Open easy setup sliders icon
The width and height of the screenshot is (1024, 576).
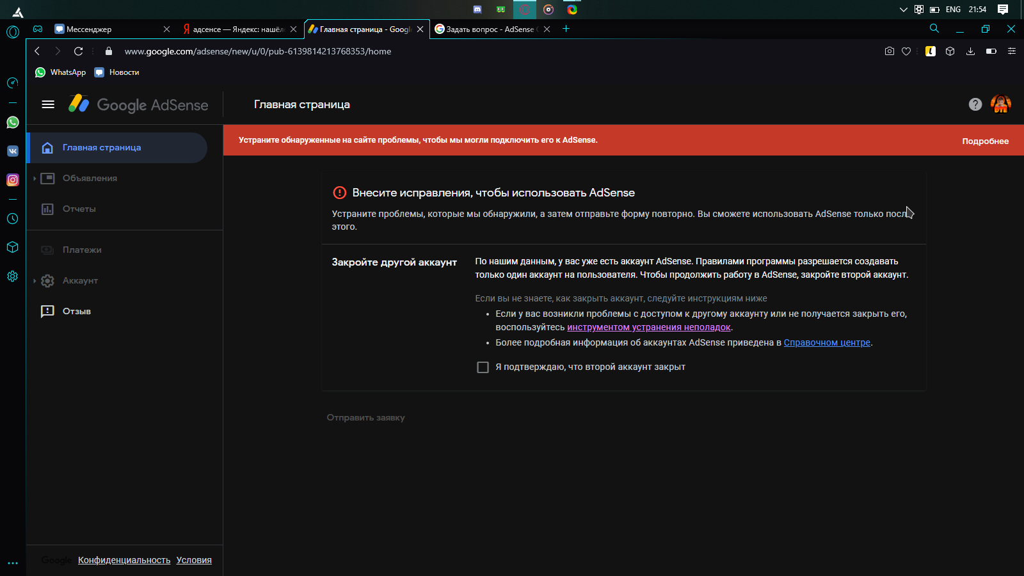point(1012,51)
